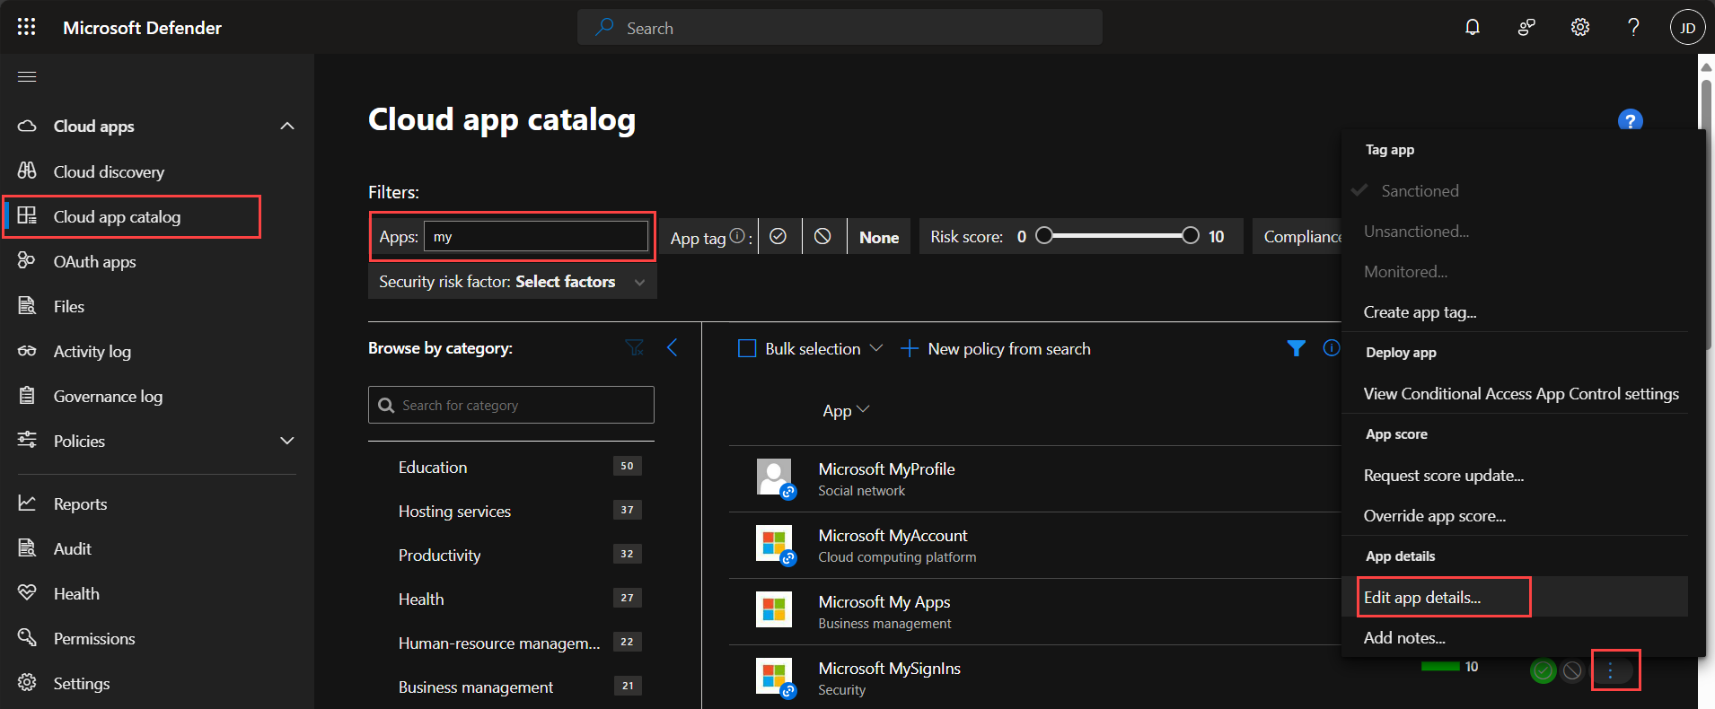Click the Cloud discovery binoculars icon
The height and width of the screenshot is (709, 1715).
27,171
